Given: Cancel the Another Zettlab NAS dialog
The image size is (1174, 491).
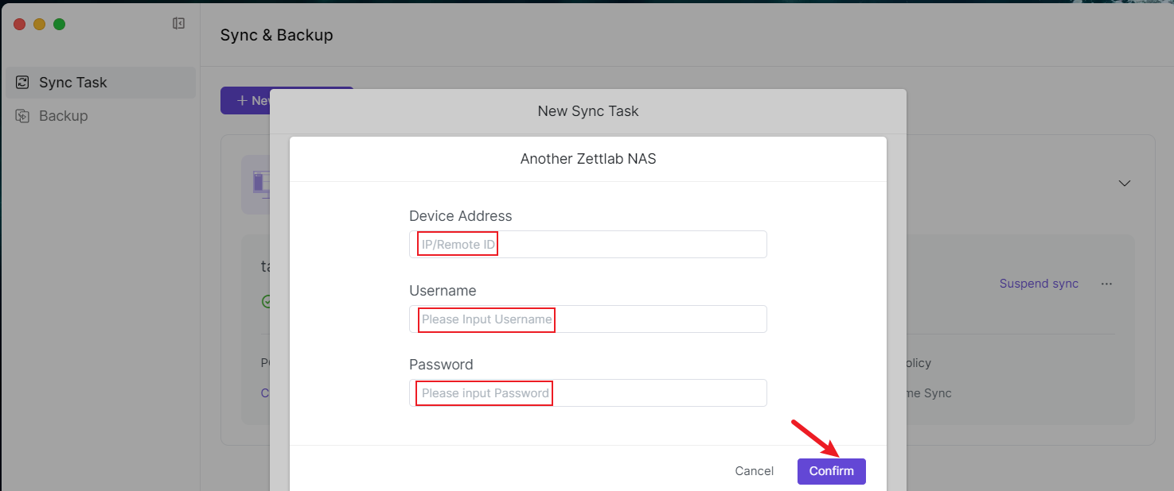Looking at the screenshot, I should click(754, 471).
